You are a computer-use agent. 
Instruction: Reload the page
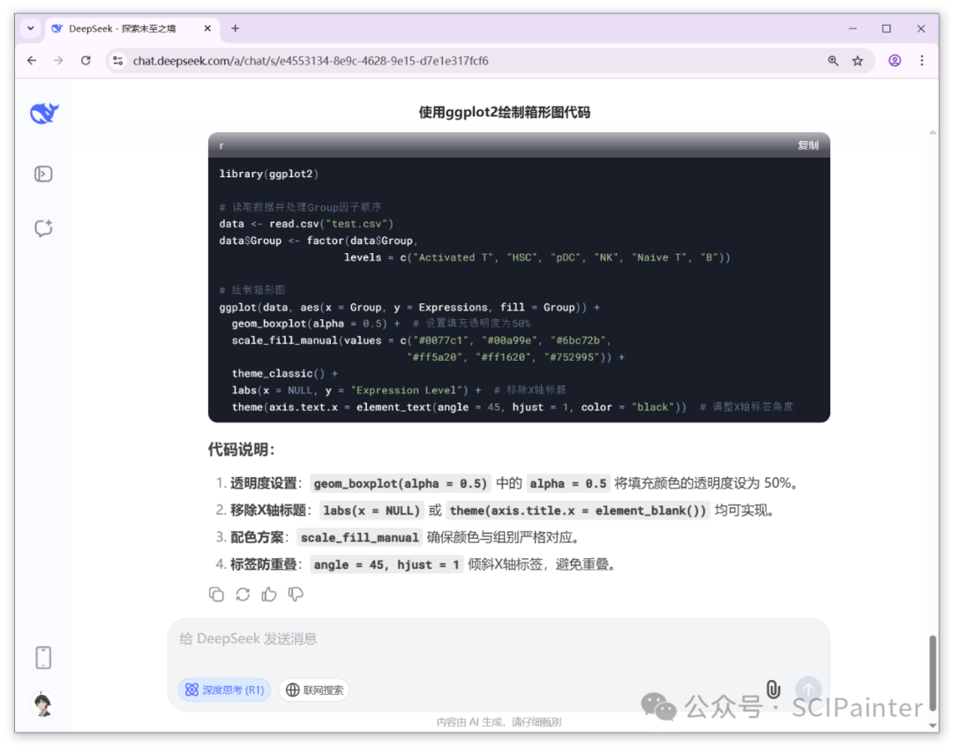(86, 61)
